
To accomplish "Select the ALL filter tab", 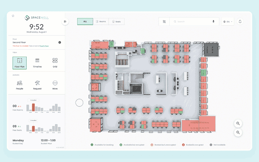I will coord(85,22).
